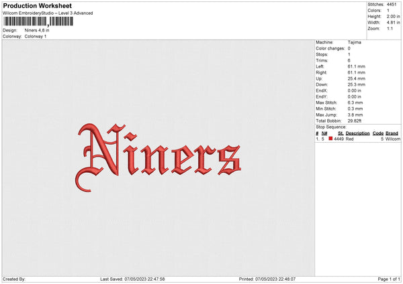
Task: Click the "Description" column header
Action: [357, 133]
